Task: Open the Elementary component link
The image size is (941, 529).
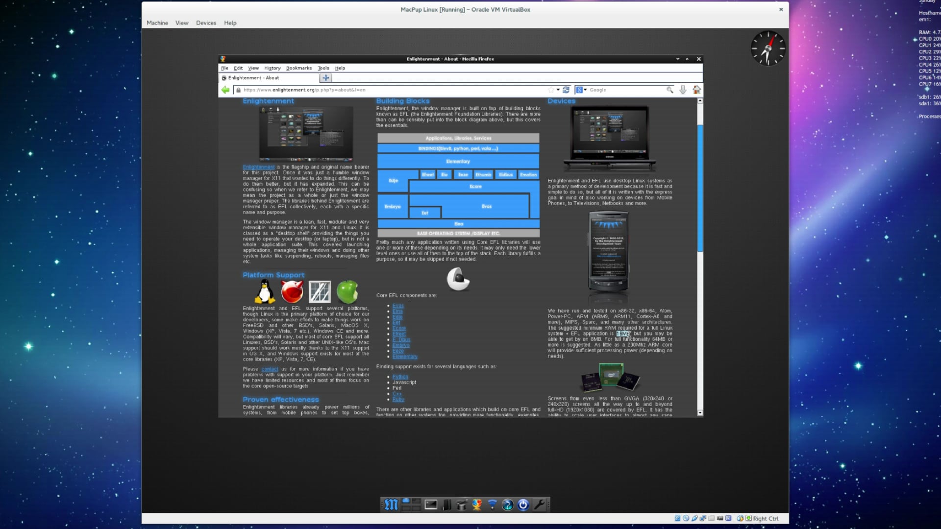Action: click(405, 357)
